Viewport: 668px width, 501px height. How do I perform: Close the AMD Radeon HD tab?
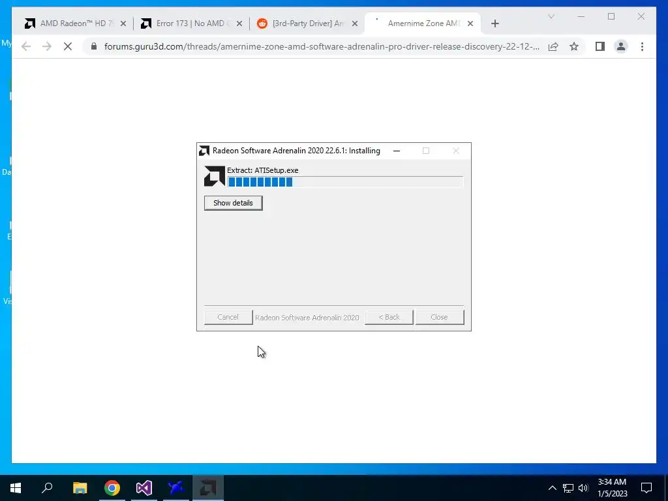[123, 23]
